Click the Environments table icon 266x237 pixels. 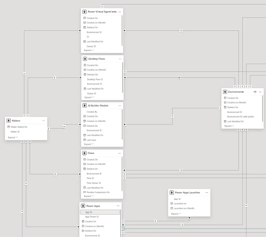tap(225, 92)
